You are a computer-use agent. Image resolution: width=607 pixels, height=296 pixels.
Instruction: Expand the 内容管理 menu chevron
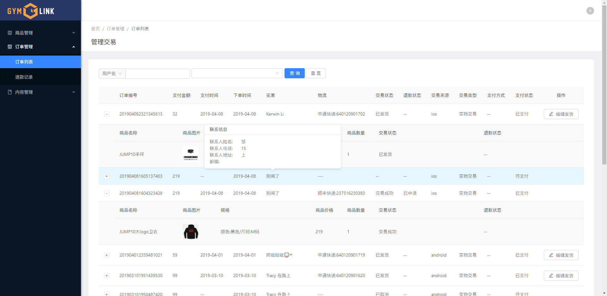coord(74,92)
